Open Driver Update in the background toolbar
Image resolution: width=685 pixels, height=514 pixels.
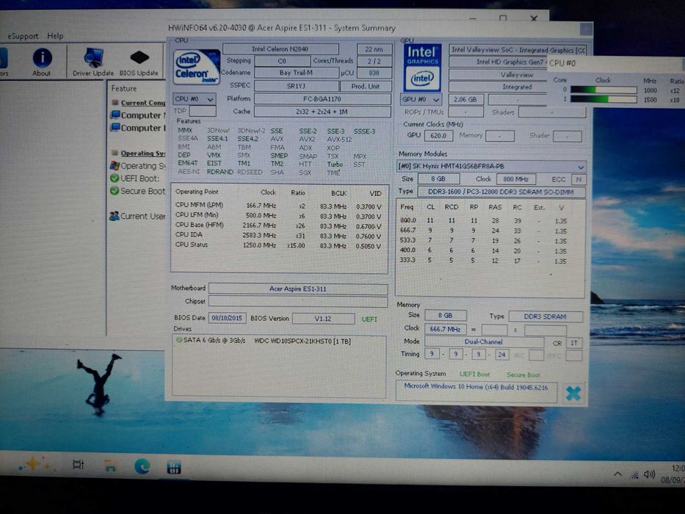coord(93,62)
